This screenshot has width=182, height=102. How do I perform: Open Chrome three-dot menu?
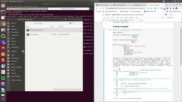(x=179, y=8)
